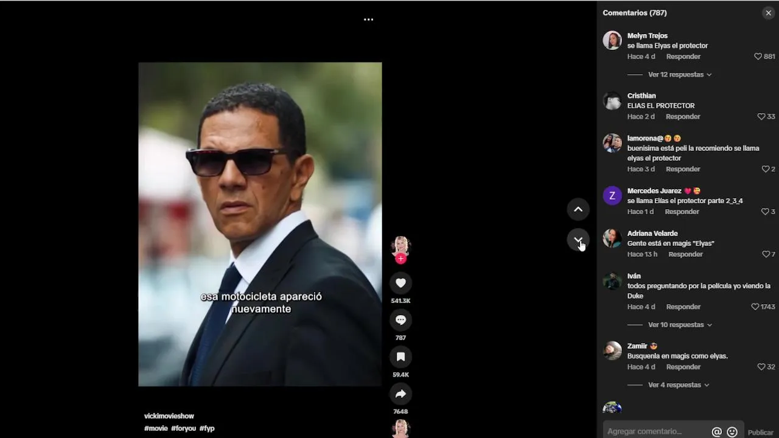Reply to Cristhian's comment
The height and width of the screenshot is (438, 779).
coord(683,117)
